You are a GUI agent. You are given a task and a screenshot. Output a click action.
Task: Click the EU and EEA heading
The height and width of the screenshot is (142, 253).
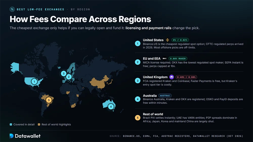pos(152,59)
